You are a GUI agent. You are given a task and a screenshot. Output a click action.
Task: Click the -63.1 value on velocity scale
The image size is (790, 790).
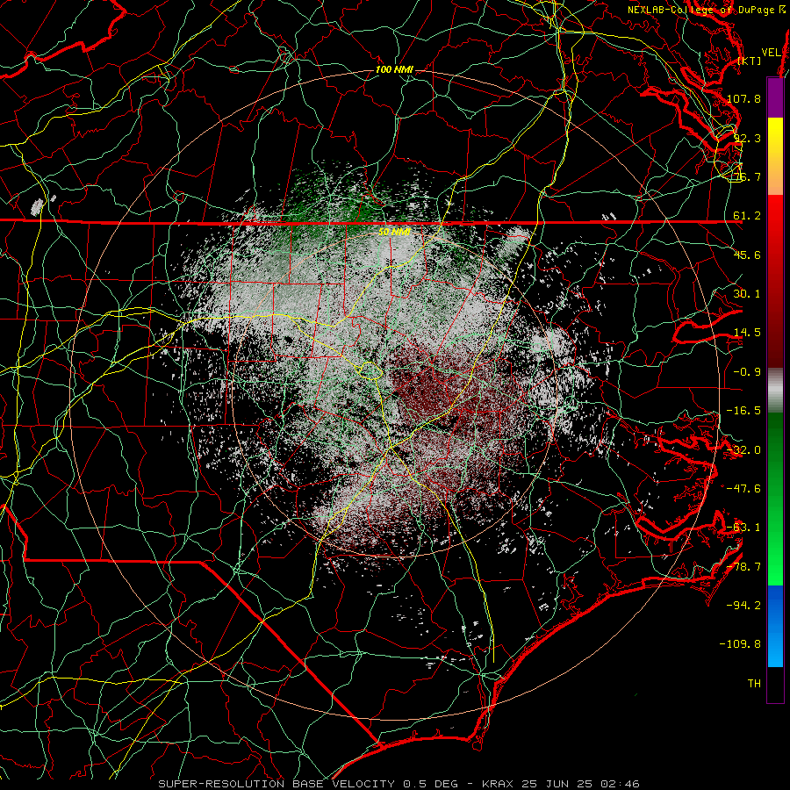pyautogui.click(x=743, y=528)
